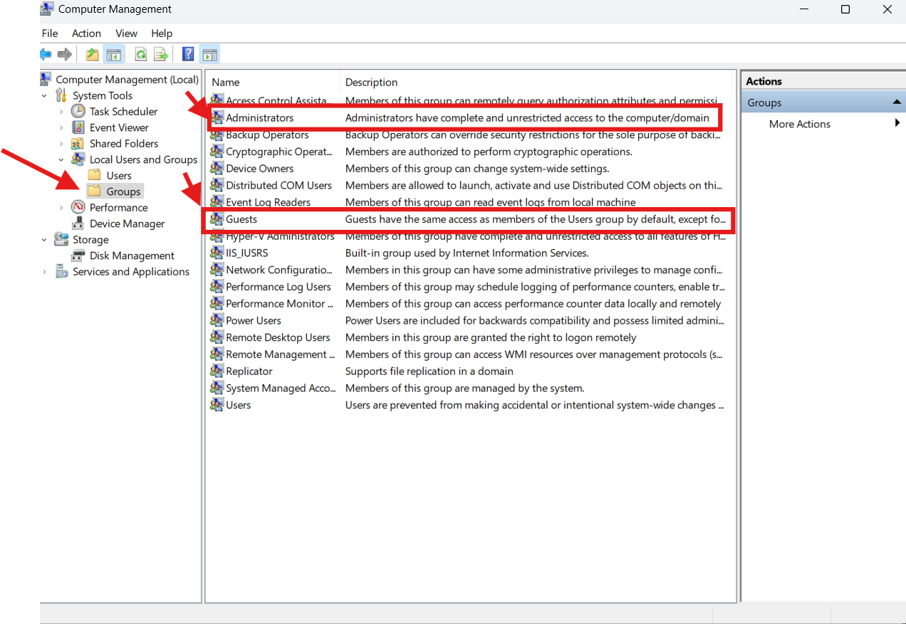Click the Export List toolbar icon
The image size is (906, 624).
point(161,54)
